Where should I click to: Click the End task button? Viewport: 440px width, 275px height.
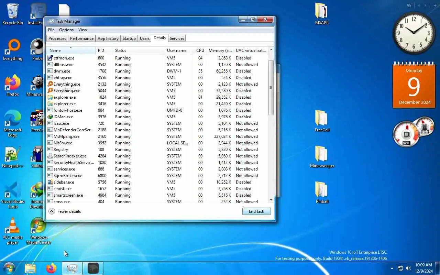pos(256,211)
